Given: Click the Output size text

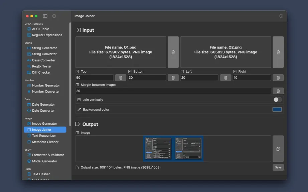Looking at the screenshot, I should pos(120,167).
